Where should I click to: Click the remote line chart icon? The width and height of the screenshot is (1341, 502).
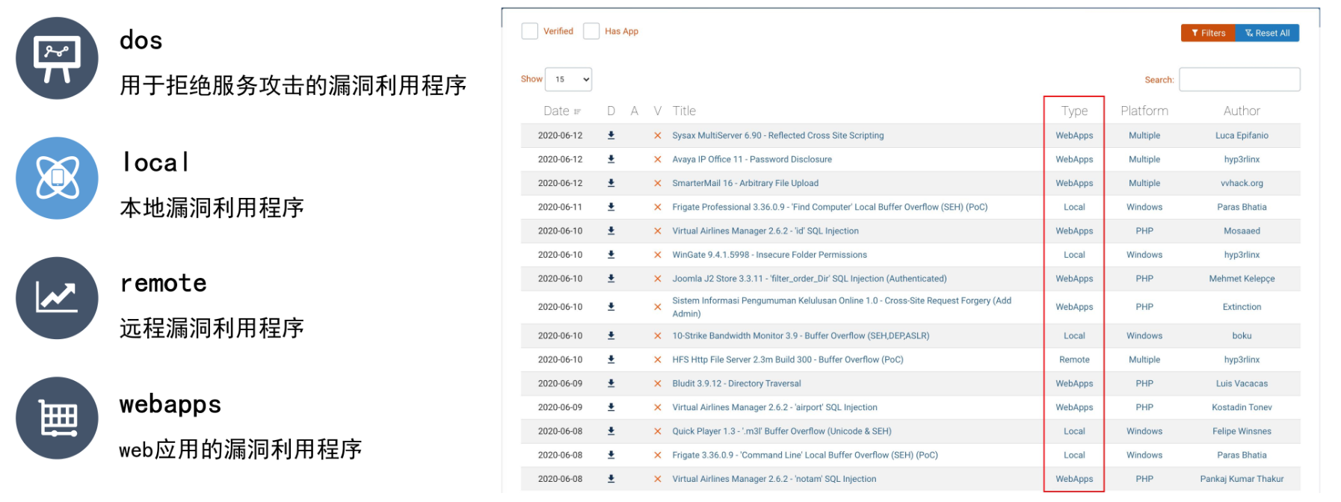pyautogui.click(x=57, y=298)
